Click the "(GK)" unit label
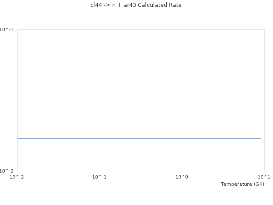The width and height of the screenshot is (273, 205). click(x=258, y=184)
